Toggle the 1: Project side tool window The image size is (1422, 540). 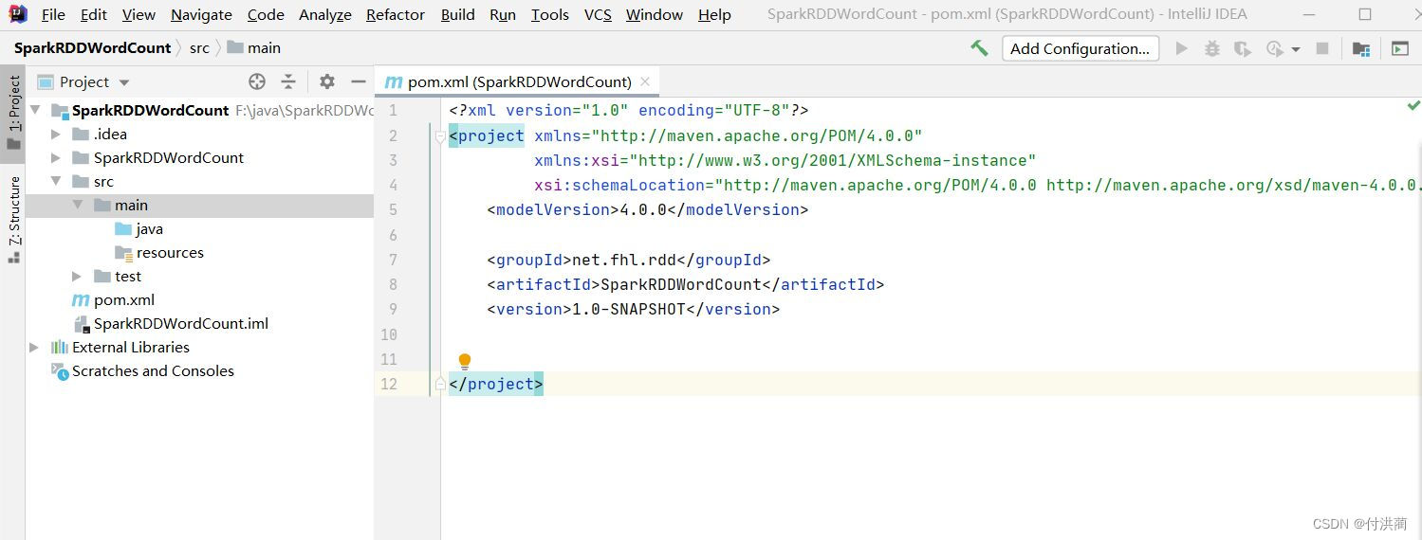(13, 114)
